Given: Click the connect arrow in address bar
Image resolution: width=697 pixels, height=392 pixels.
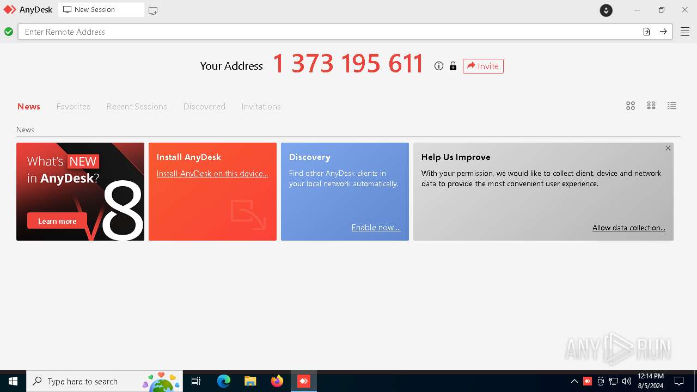Looking at the screenshot, I should click(663, 32).
